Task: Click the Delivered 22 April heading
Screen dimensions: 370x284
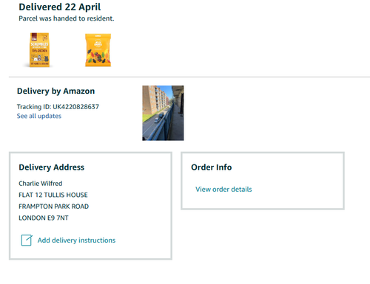Action: pyautogui.click(x=60, y=7)
